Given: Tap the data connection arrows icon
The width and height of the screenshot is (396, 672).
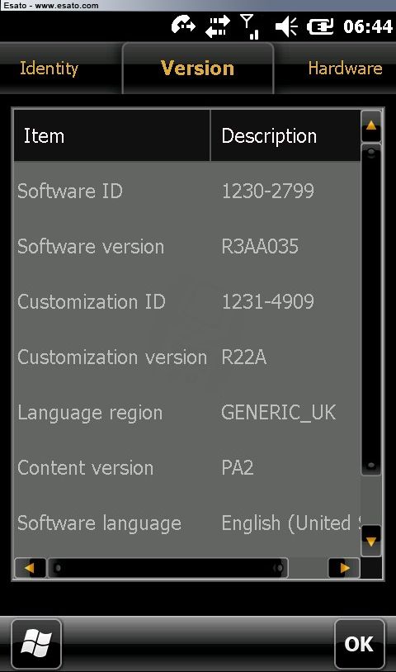Looking at the screenshot, I should pos(218,26).
